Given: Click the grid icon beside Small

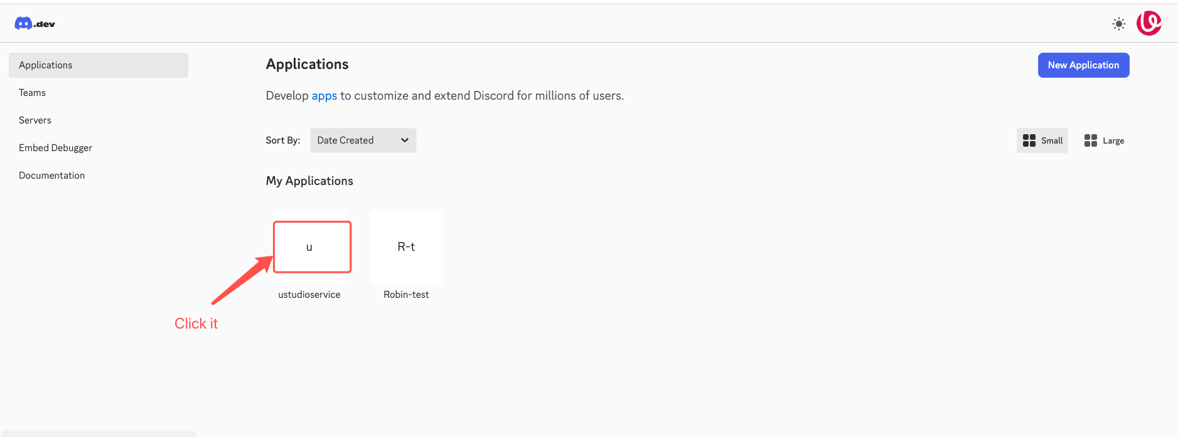Looking at the screenshot, I should coord(1029,140).
